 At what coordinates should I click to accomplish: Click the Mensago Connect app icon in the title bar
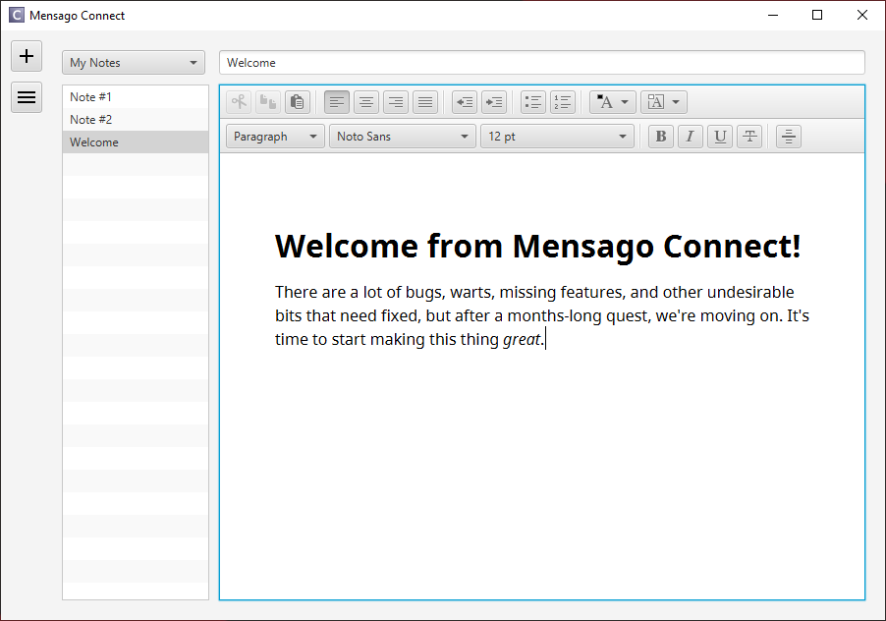pos(17,16)
